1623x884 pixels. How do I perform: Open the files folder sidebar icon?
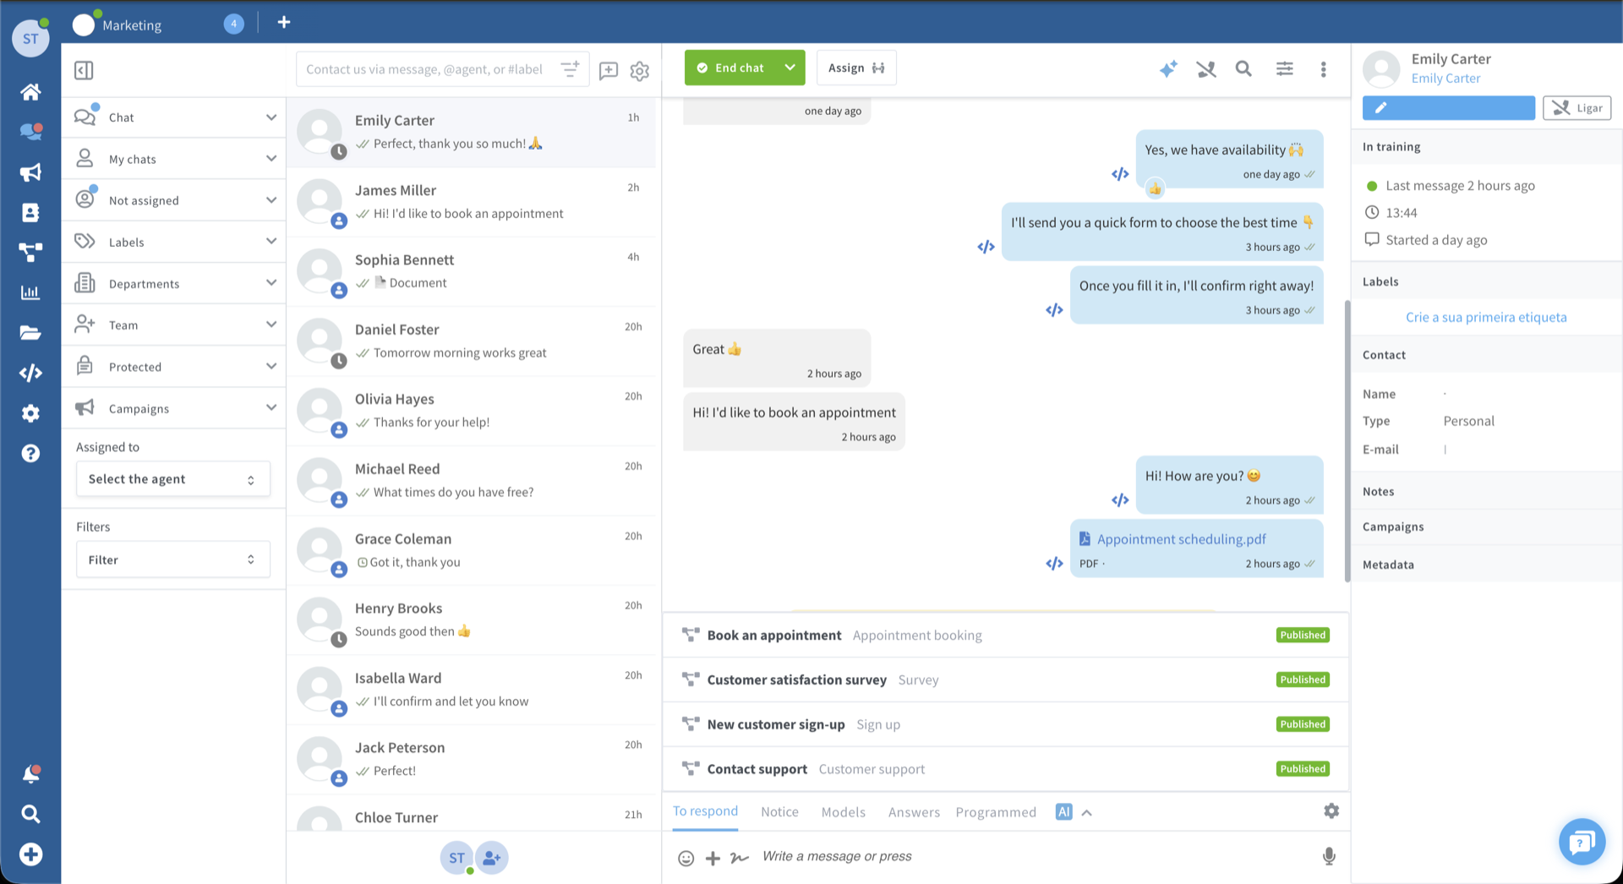[30, 332]
